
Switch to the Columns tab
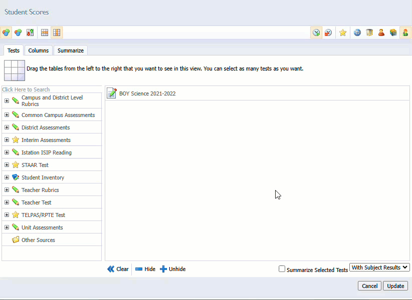(39, 50)
